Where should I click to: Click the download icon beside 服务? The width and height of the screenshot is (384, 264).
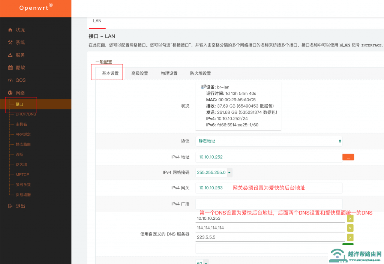click(x=10, y=55)
